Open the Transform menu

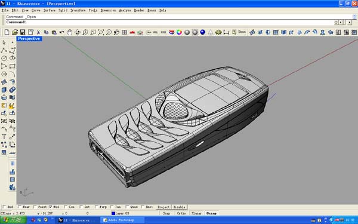78,10
